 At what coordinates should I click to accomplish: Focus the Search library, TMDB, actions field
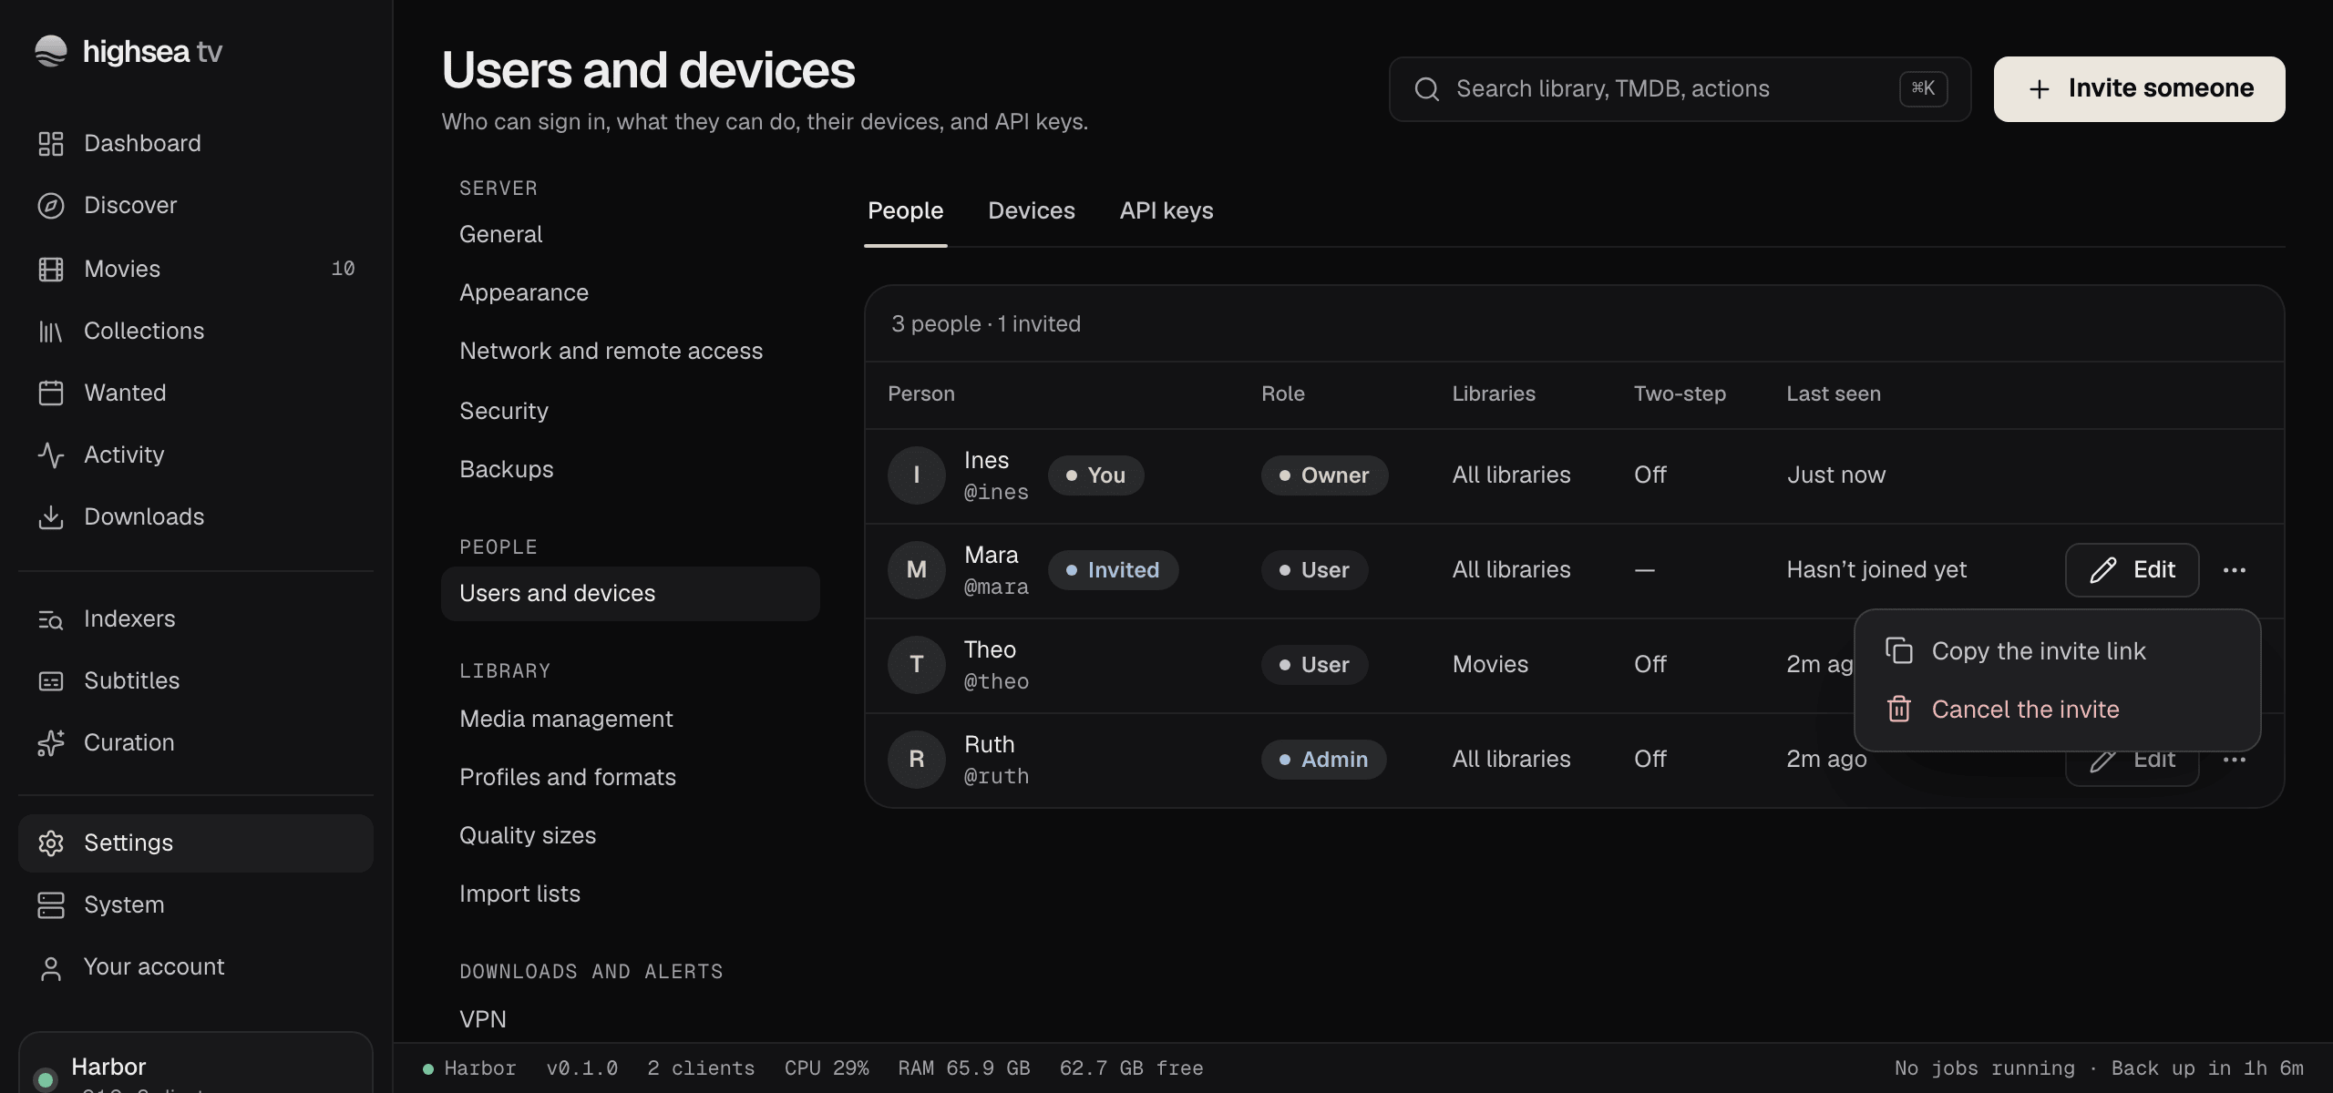click(x=1680, y=89)
